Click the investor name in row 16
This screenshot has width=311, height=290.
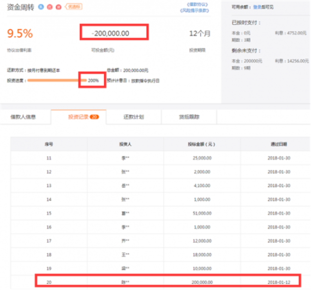click(x=125, y=227)
